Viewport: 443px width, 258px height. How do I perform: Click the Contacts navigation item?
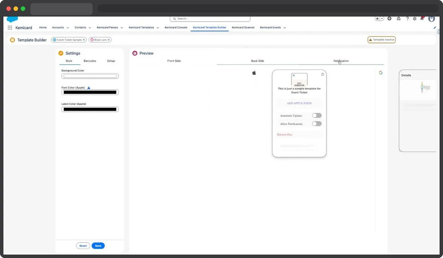80,27
